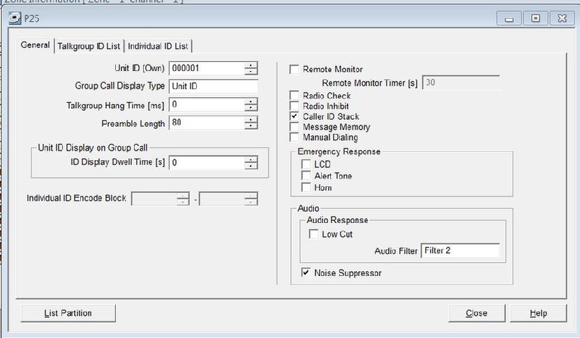
Task: Uncheck the Caller ID Stack checkbox
Action: 294,116
